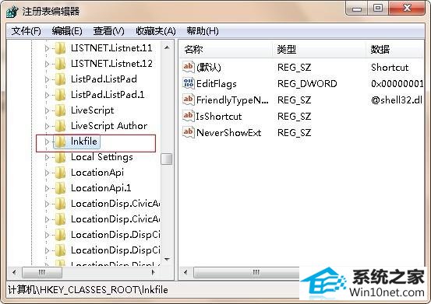The height and width of the screenshot is (304, 431).
Task: Expand the Local Settings key
Action: point(47,157)
